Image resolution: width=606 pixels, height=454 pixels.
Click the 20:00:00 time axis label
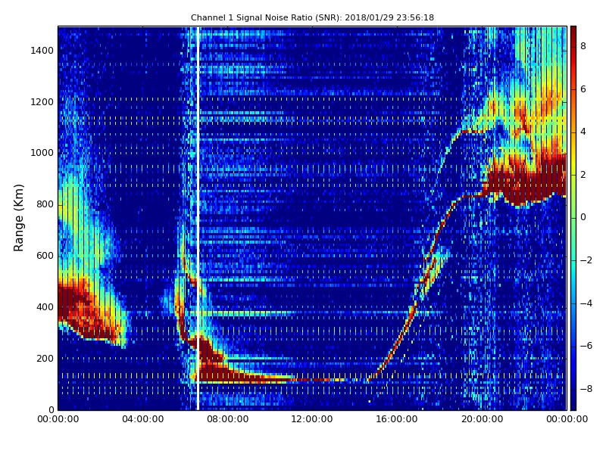tap(482, 419)
